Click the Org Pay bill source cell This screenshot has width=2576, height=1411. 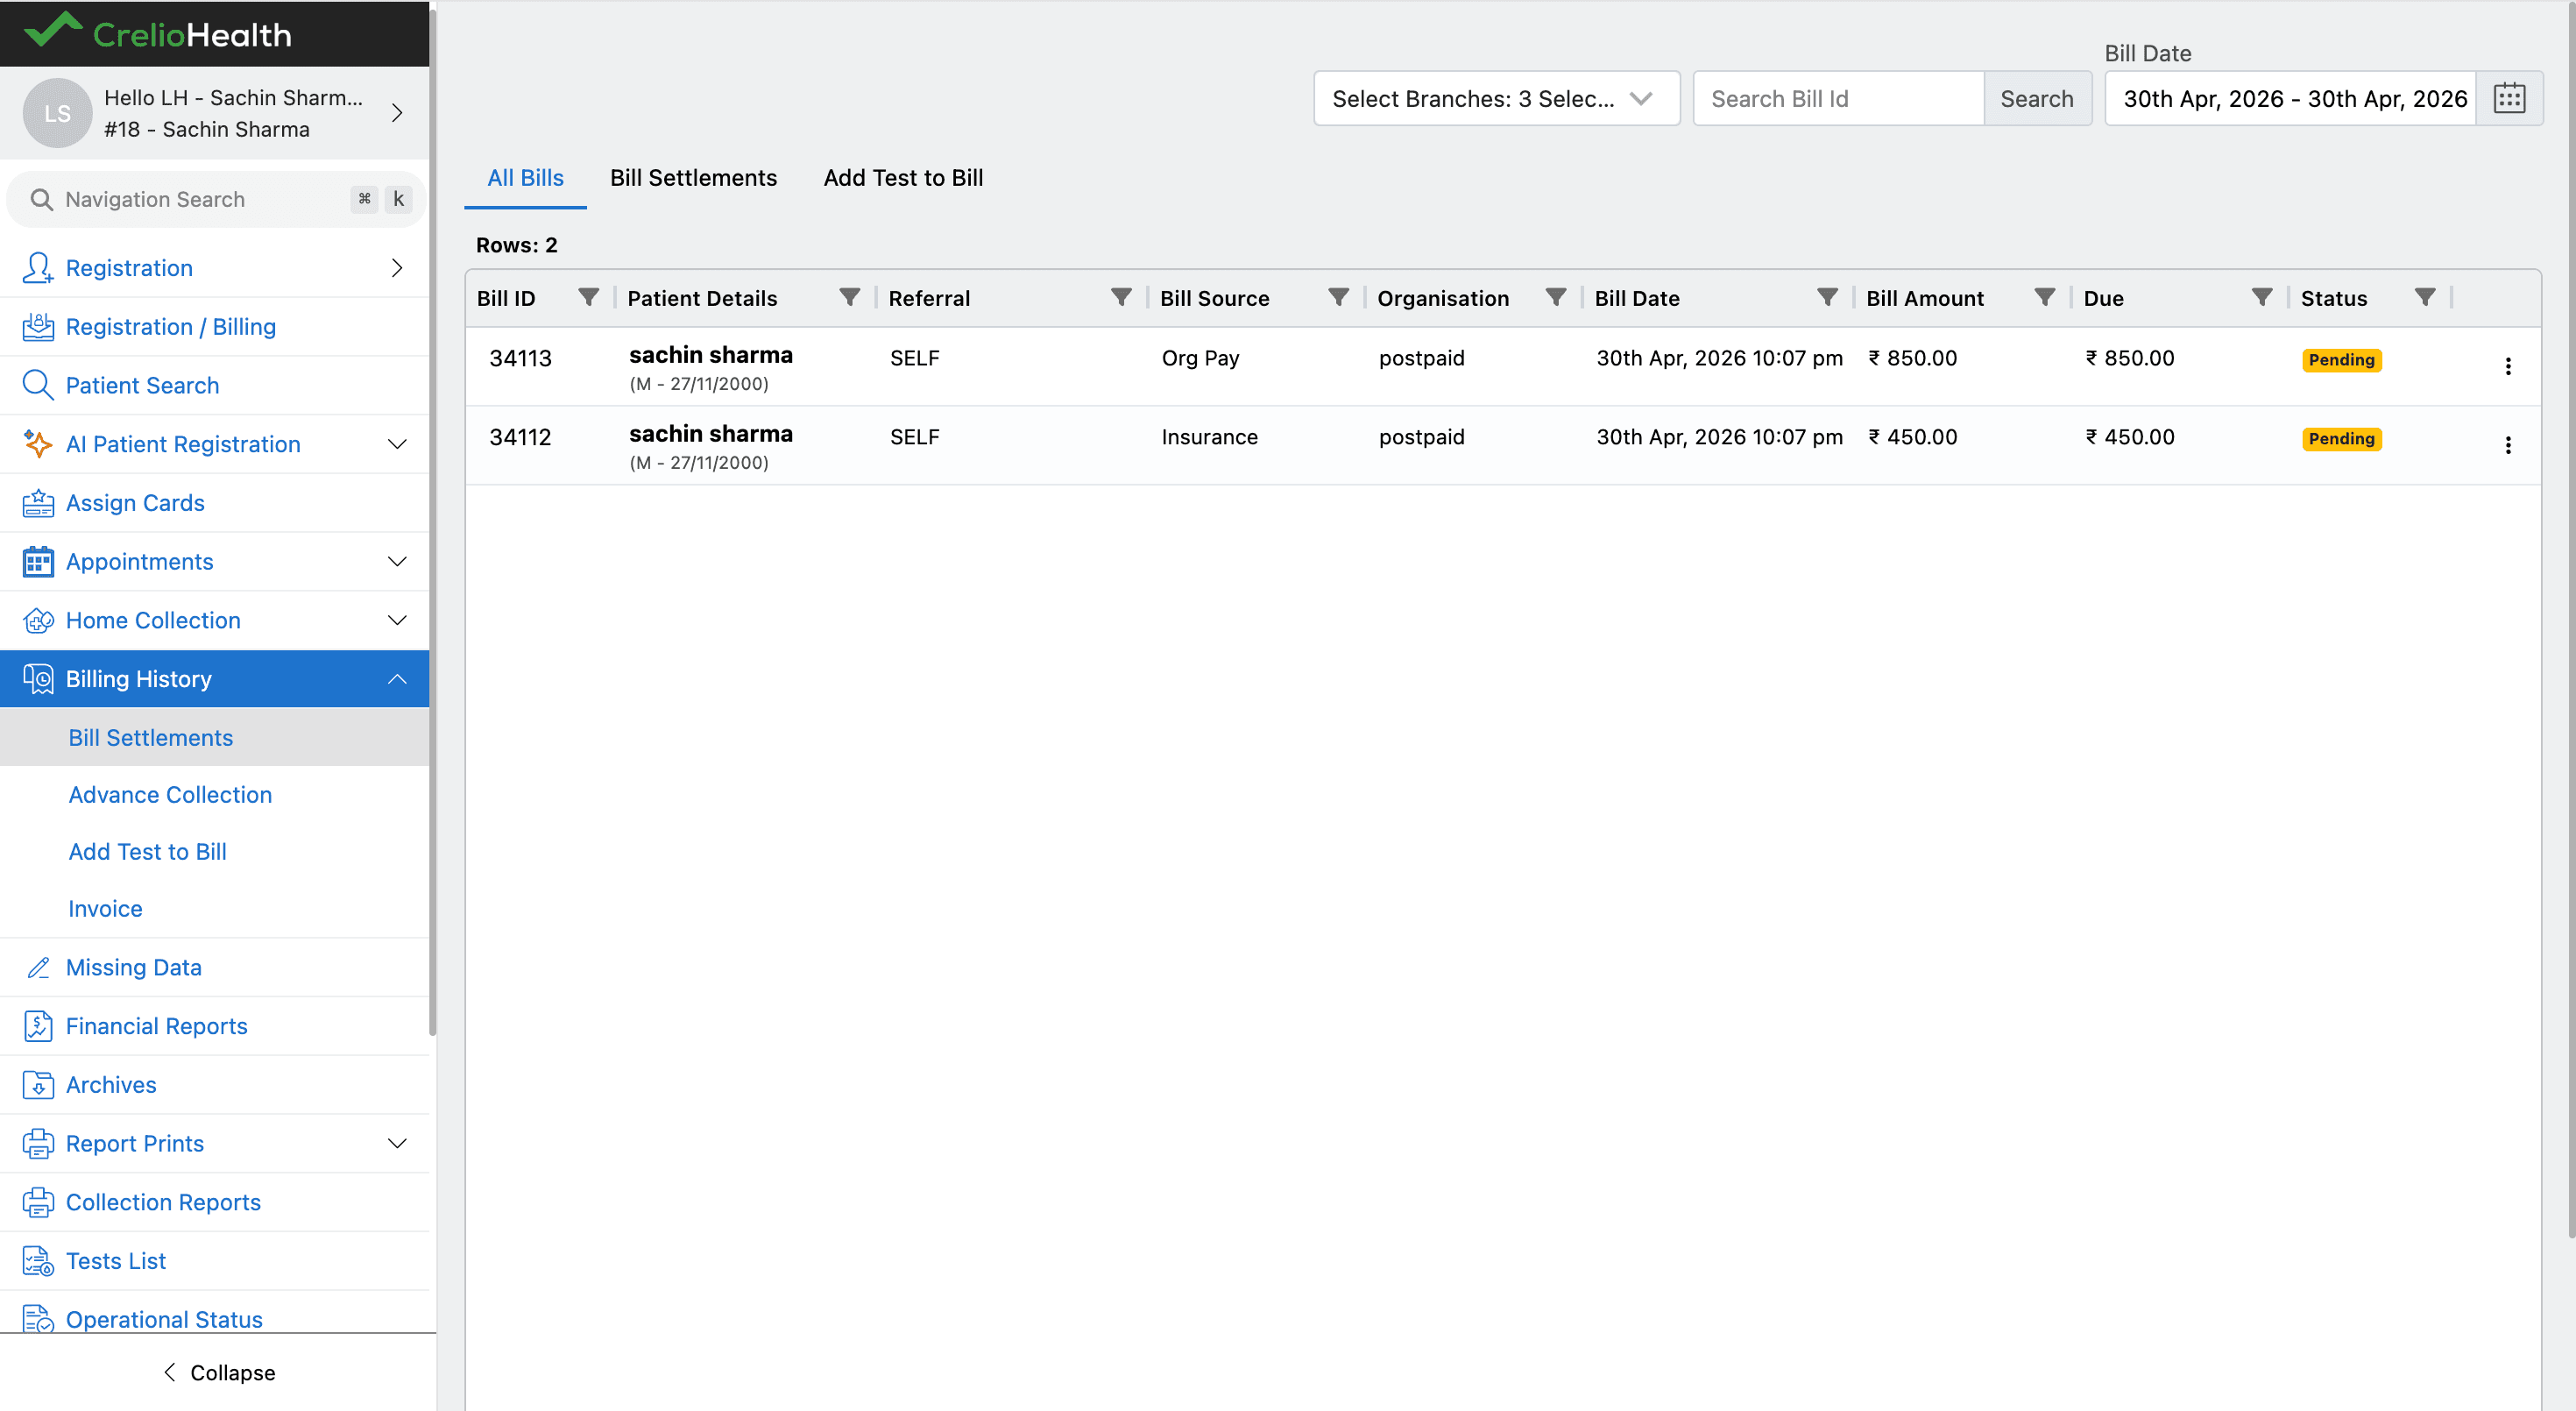click(1200, 358)
